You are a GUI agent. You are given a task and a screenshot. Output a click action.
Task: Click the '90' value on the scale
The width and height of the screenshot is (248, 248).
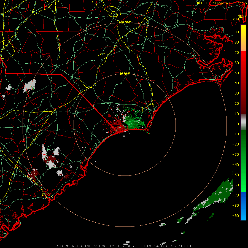tap(237, 32)
